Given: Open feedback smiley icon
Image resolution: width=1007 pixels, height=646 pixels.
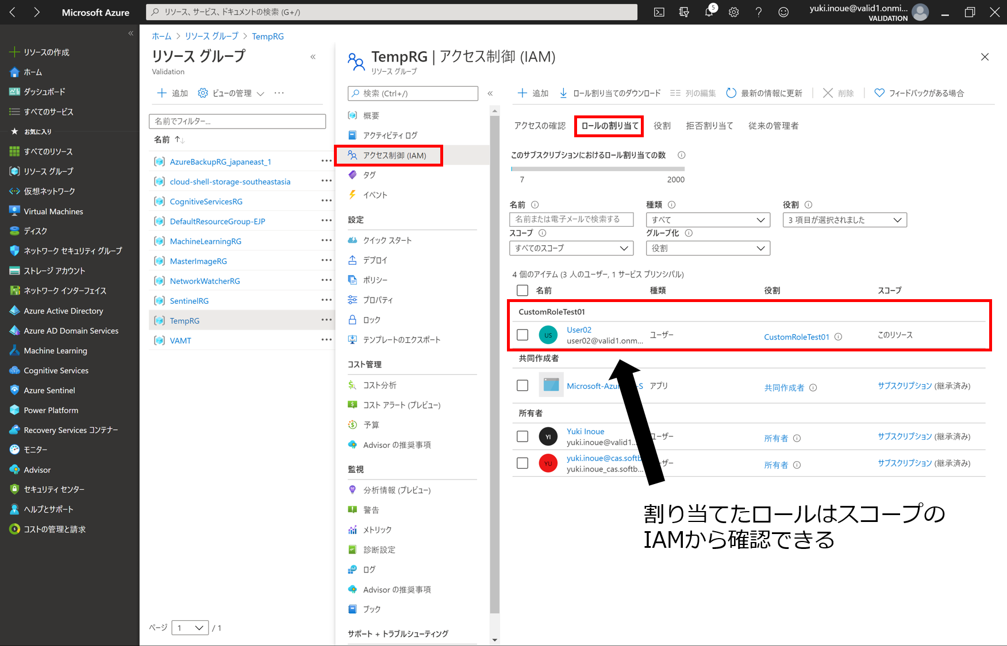Looking at the screenshot, I should (x=783, y=12).
